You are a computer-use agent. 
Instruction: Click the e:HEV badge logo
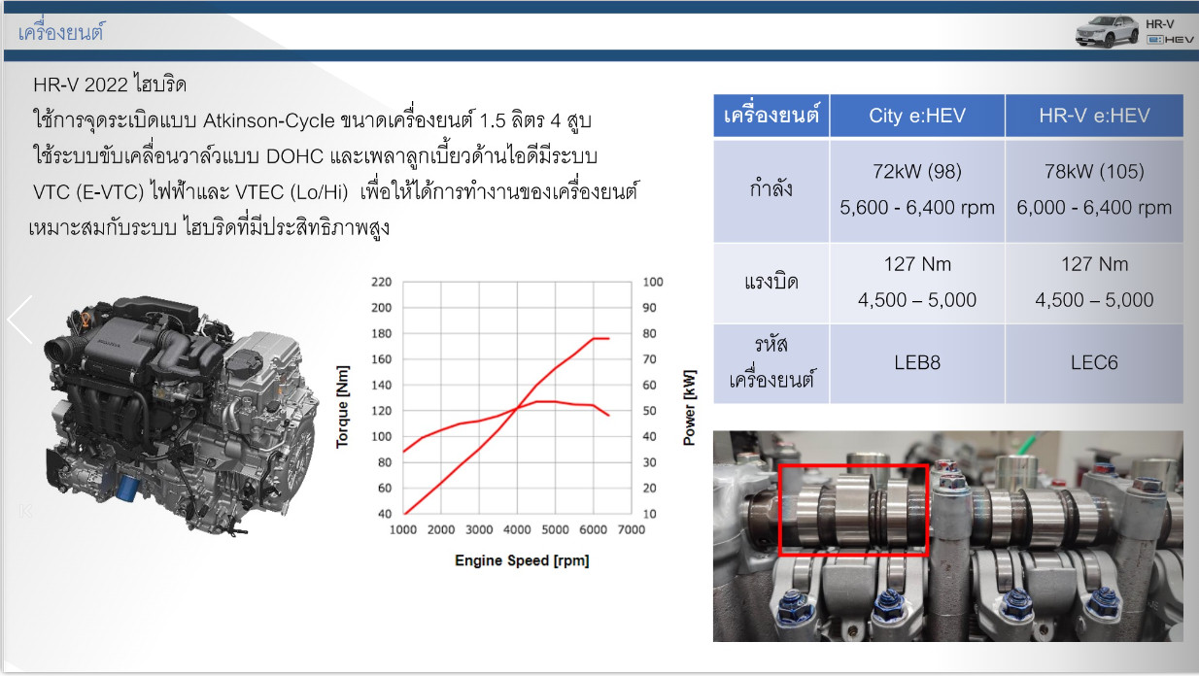(x=1170, y=40)
